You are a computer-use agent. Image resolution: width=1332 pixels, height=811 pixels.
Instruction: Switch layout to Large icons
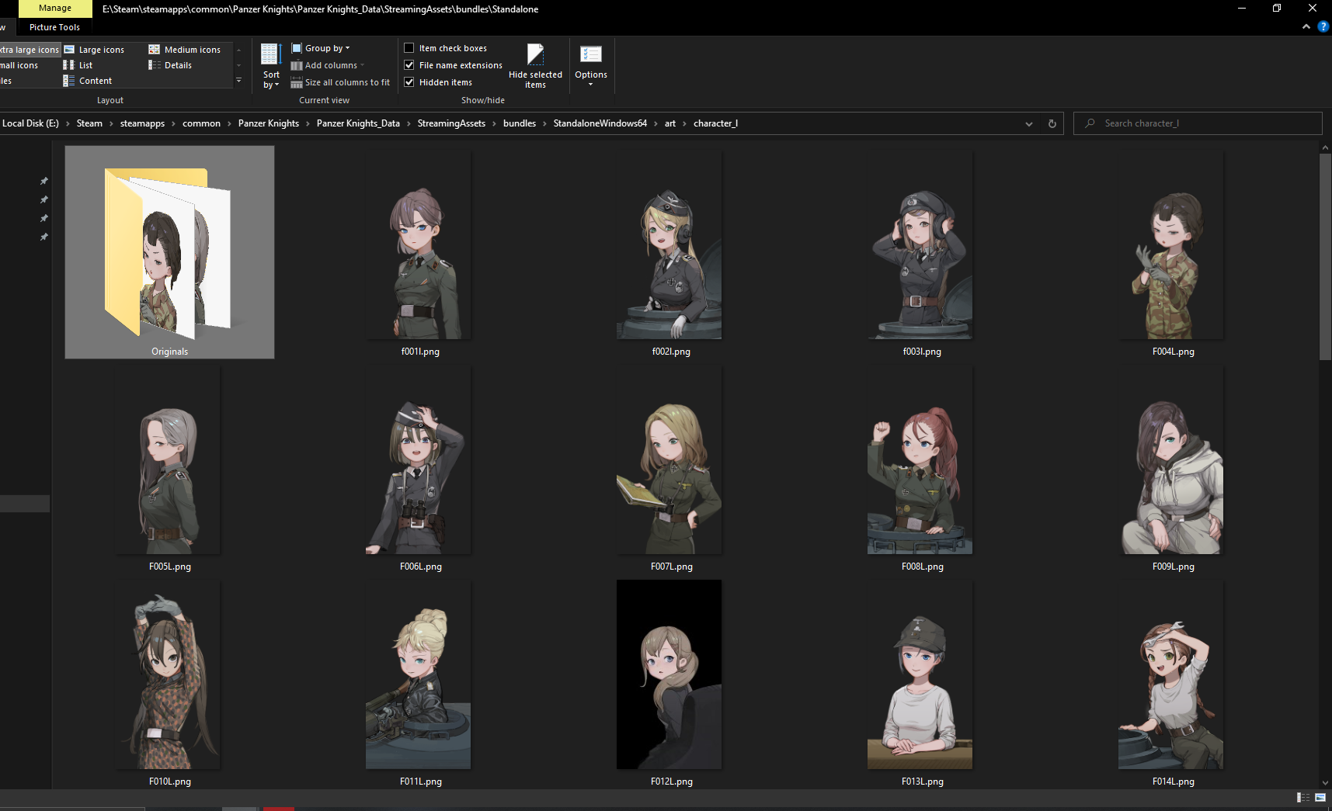[x=94, y=50]
